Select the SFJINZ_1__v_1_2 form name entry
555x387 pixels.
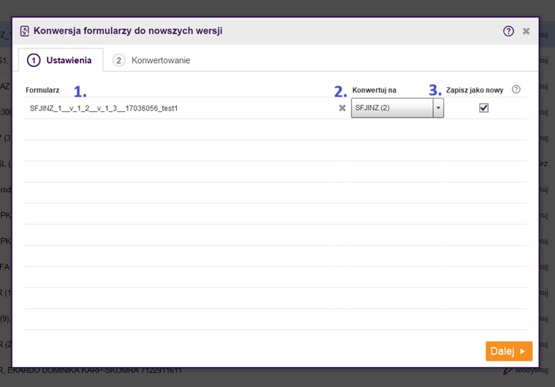click(x=104, y=108)
